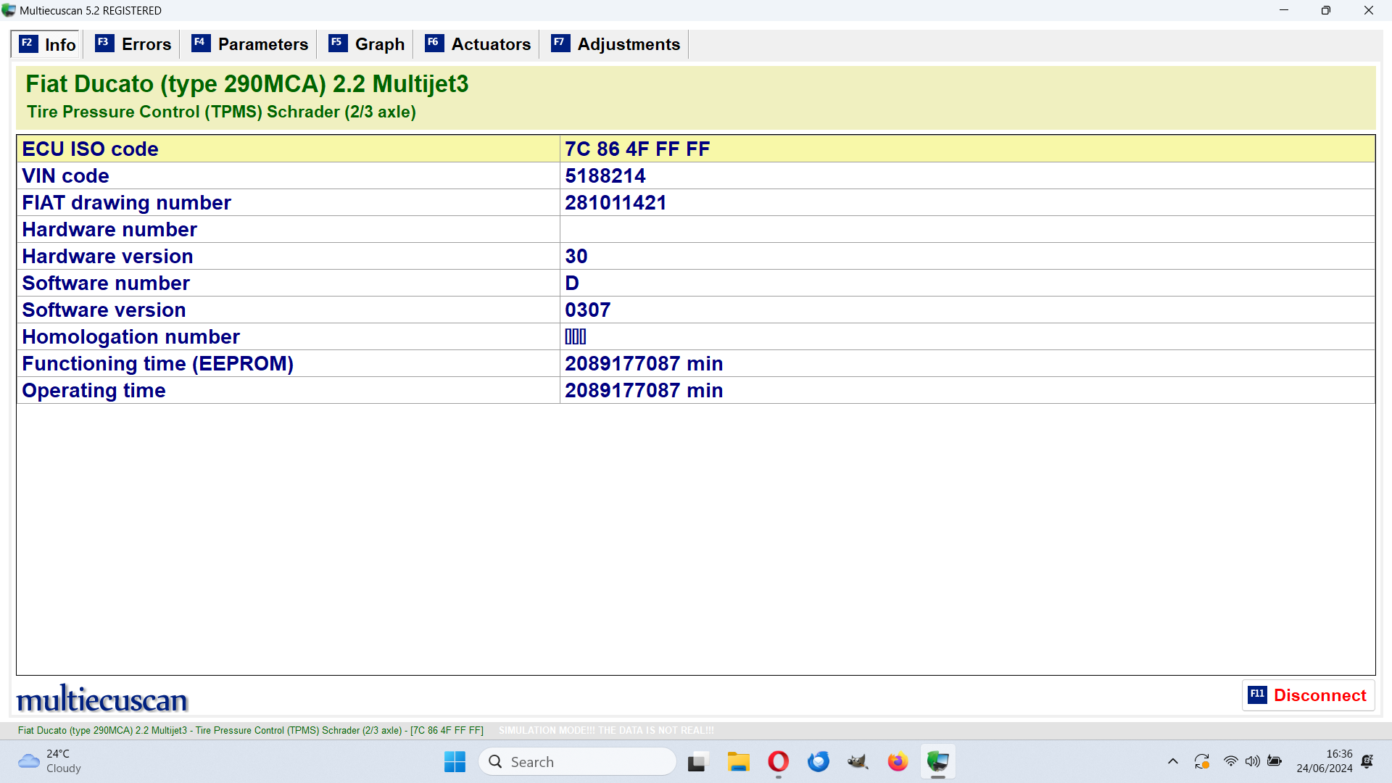Open File Explorer from the taskbar
The width and height of the screenshot is (1392, 783).
click(738, 762)
